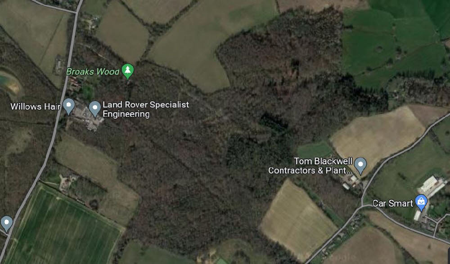
Task: Select the Willows Hair map pin
Action: 69,106
